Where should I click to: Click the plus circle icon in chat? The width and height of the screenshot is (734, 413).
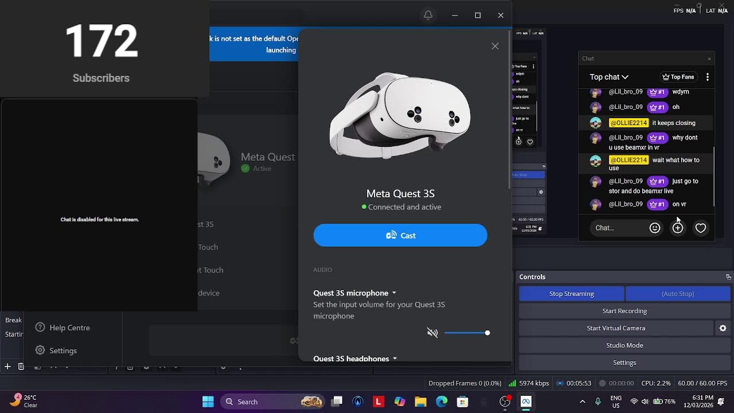(x=678, y=228)
